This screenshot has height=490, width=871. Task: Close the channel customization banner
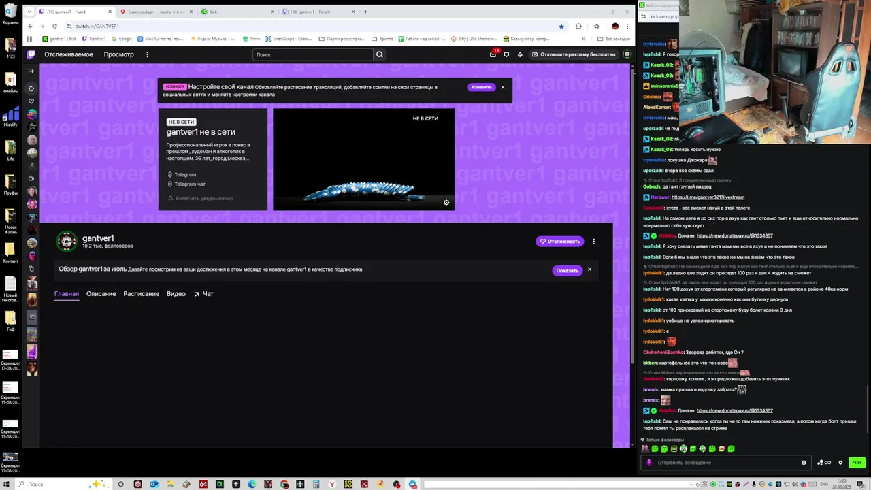pyautogui.click(x=503, y=87)
